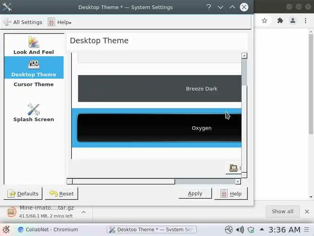
Task: Expand hidden system tray icons
Action: (261, 229)
